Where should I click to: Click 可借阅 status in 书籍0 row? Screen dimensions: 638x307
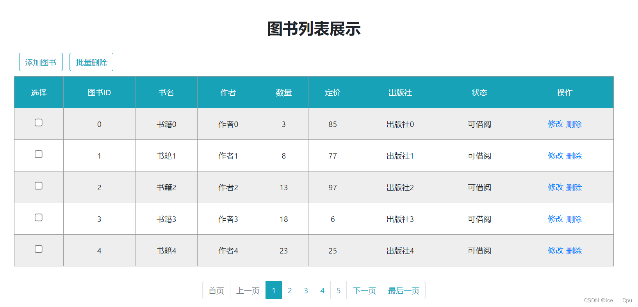tap(479, 124)
